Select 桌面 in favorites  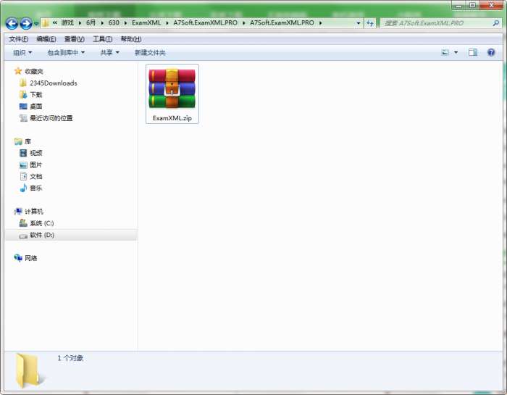(x=36, y=107)
